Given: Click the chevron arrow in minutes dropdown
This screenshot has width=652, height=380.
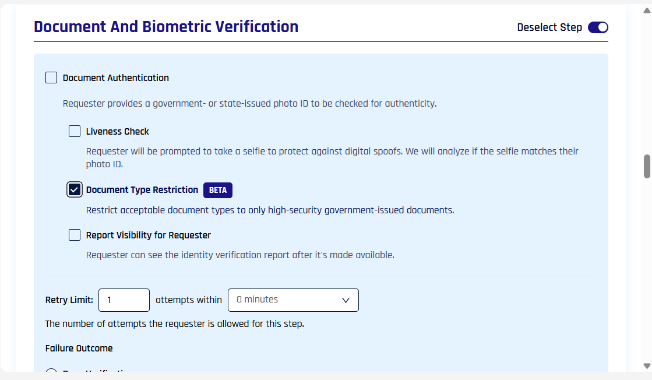Looking at the screenshot, I should 346,300.
